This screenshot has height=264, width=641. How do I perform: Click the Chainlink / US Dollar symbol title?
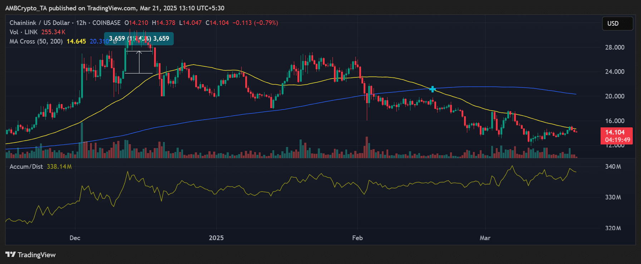tap(40, 23)
